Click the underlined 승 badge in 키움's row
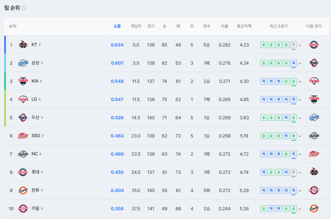Screen dimensions: 331x219 click(293, 209)
